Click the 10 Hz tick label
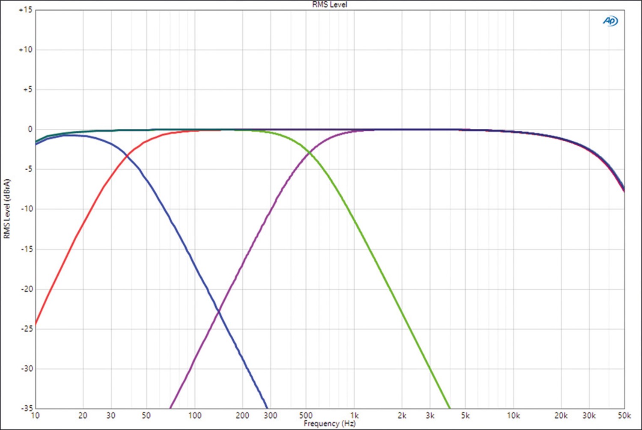This screenshot has width=642, height=430. coord(35,415)
